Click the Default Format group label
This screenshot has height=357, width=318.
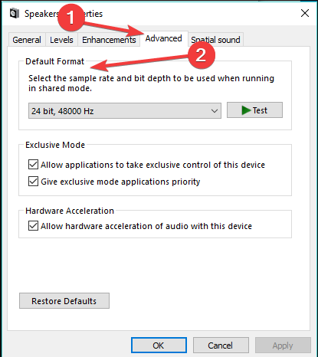click(55, 61)
